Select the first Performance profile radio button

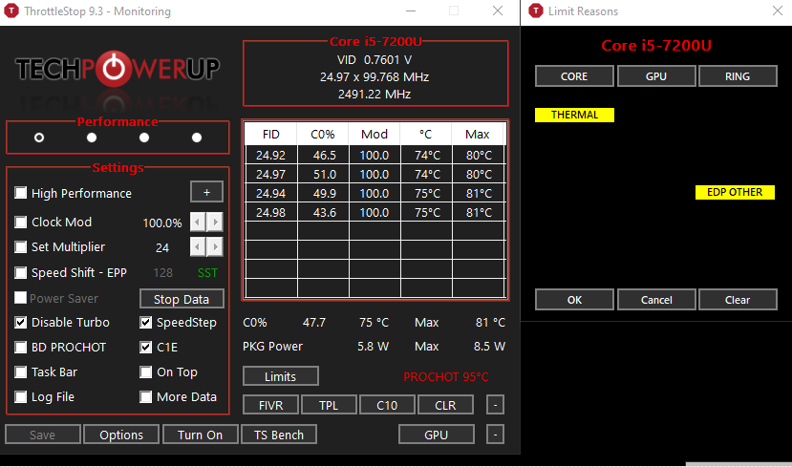pos(39,138)
